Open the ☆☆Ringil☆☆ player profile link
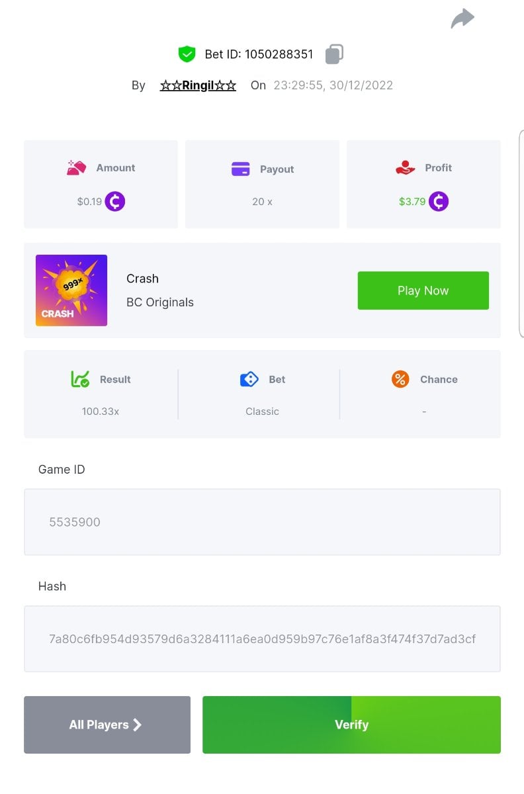Image resolution: width=524 pixels, height=794 pixels. point(198,85)
